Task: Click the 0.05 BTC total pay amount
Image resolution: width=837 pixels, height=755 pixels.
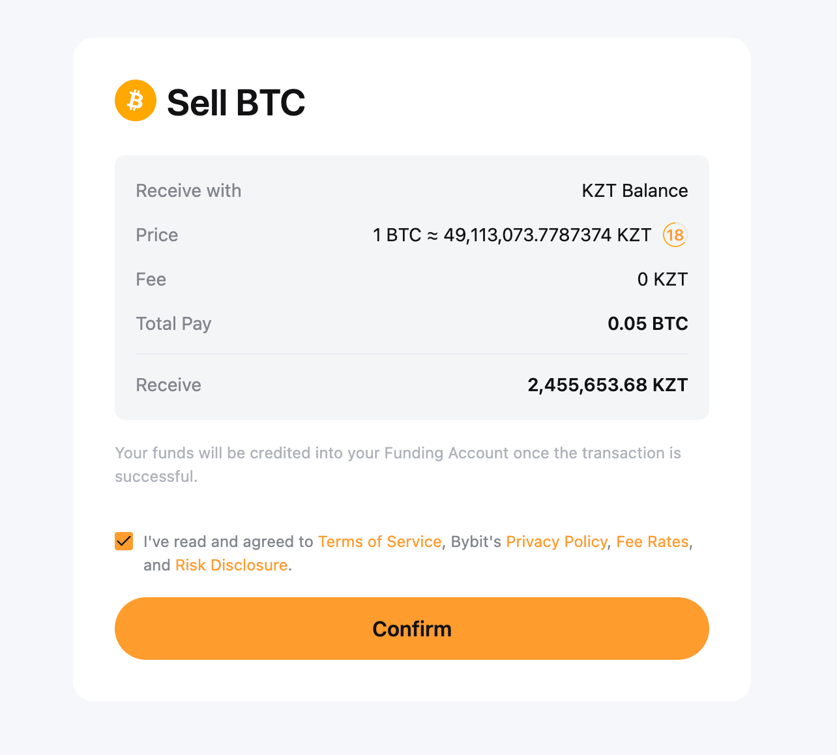Action: (x=647, y=323)
